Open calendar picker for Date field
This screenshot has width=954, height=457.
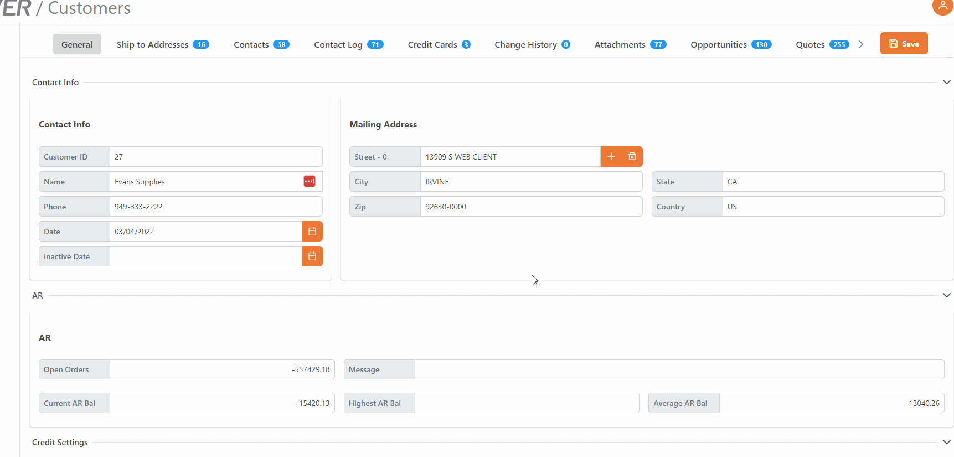312,232
